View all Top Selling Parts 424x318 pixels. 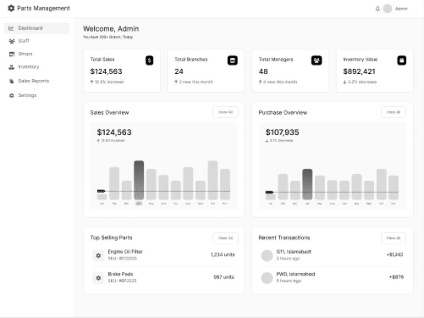tap(225, 238)
